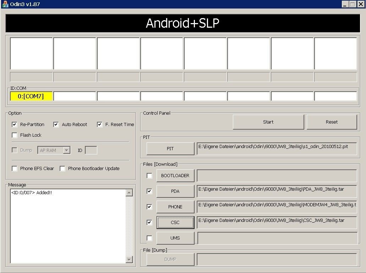Click the Message log scroll-up arrow
366x273 pixels.
pyautogui.click(x=129, y=193)
